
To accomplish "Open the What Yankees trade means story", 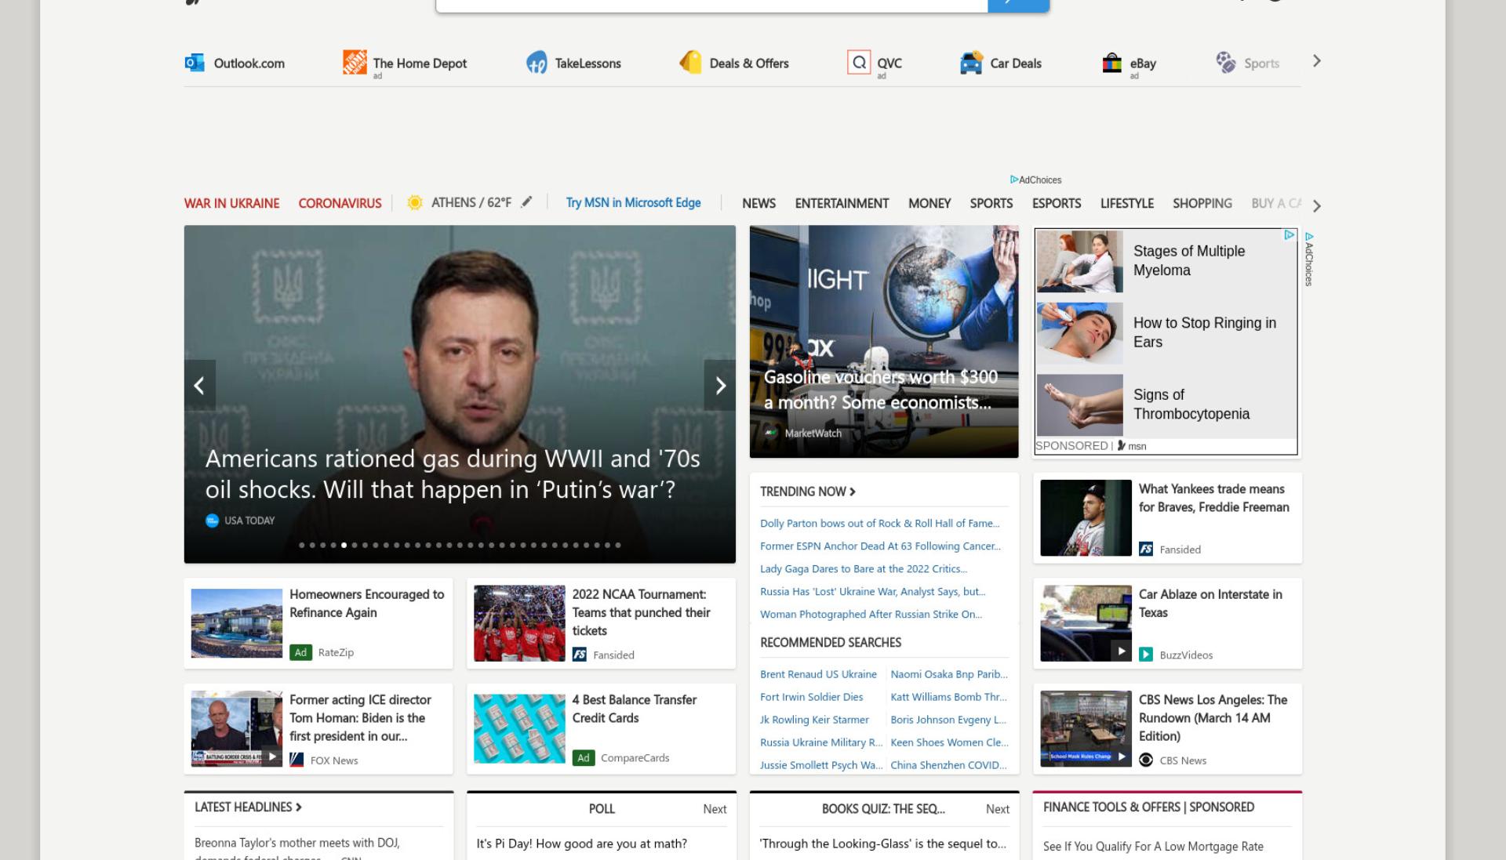I will (1168, 517).
